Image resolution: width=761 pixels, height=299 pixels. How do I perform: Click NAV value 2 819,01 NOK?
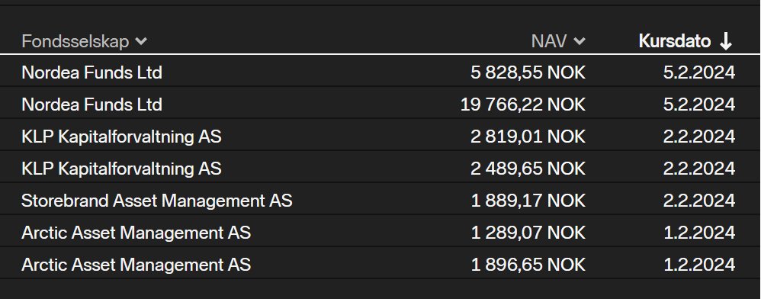coord(528,137)
